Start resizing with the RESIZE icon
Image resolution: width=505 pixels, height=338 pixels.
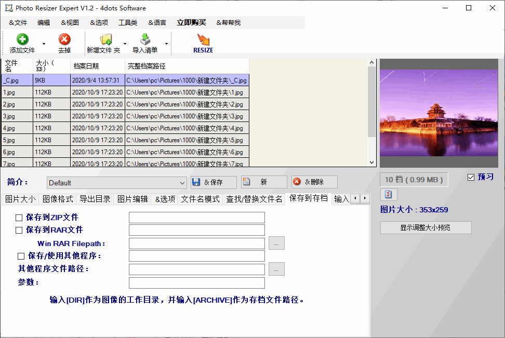(203, 39)
